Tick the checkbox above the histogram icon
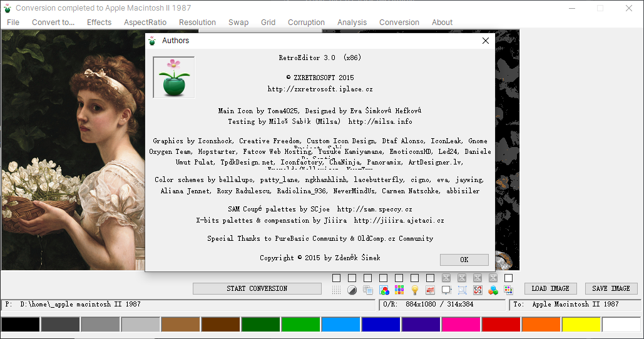644x339 pixels. point(431,278)
